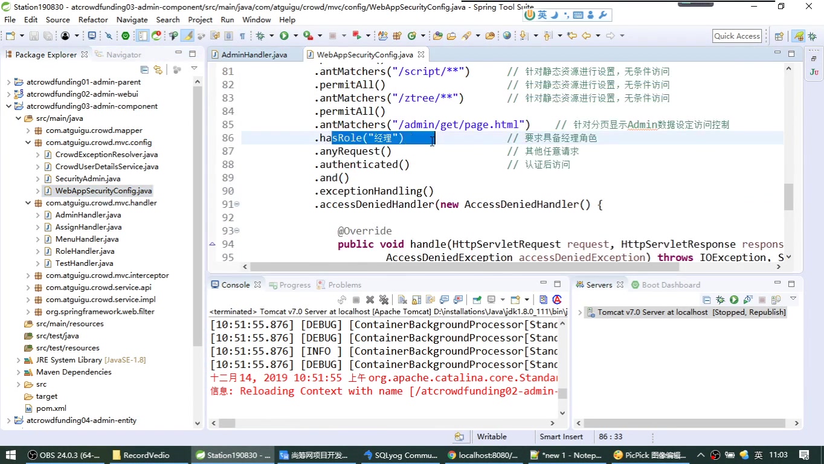
Task: Toggle the numbered list icon in toolbar
Action: (142, 36)
